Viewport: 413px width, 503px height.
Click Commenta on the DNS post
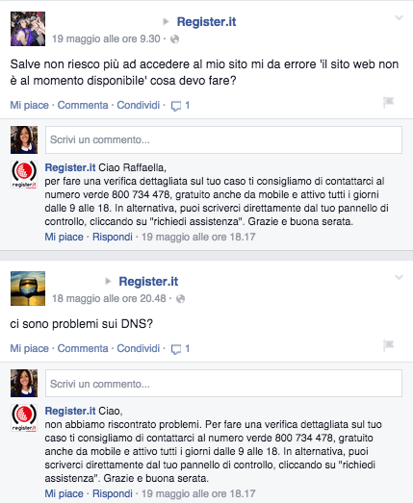[83, 348]
